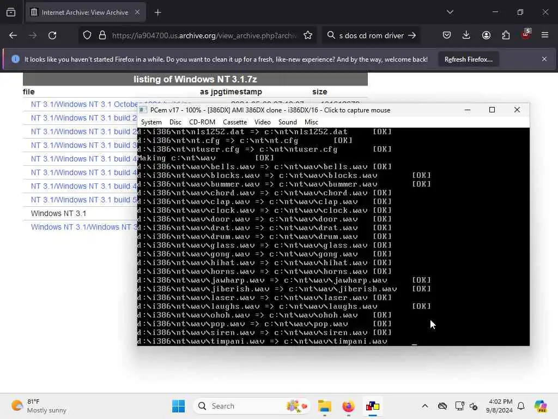This screenshot has height=419, width=558.
Task: Open File Explorer from taskbar
Action: [325, 406]
